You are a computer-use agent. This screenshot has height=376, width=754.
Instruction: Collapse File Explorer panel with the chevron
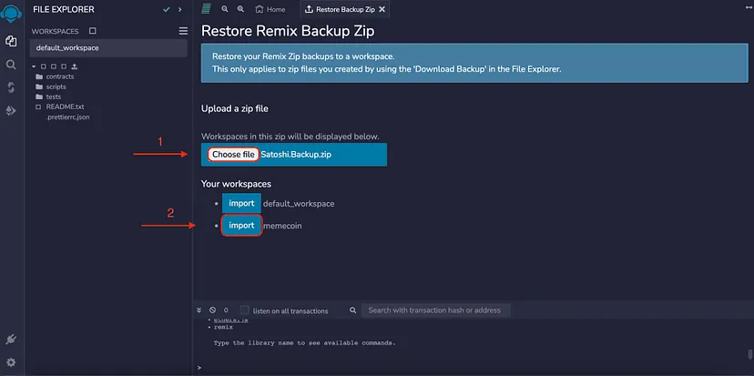tap(179, 10)
